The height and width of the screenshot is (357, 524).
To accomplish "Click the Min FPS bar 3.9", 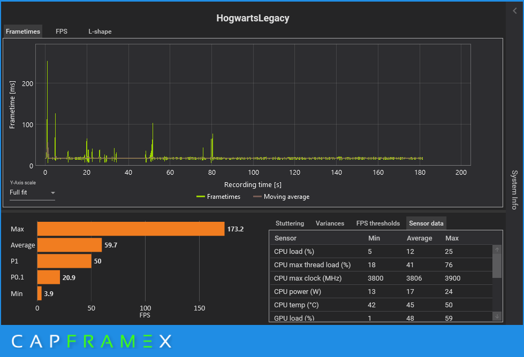I will click(x=40, y=293).
